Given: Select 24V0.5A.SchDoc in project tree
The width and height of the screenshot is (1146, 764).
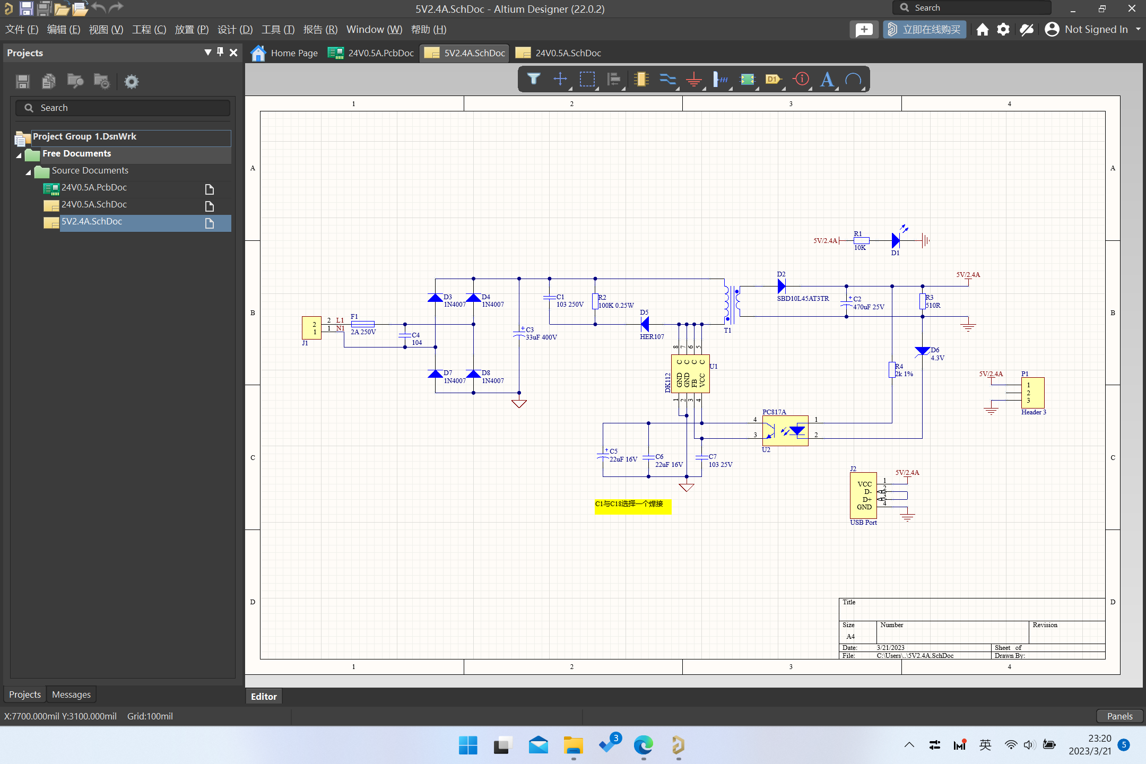Looking at the screenshot, I should click(94, 204).
